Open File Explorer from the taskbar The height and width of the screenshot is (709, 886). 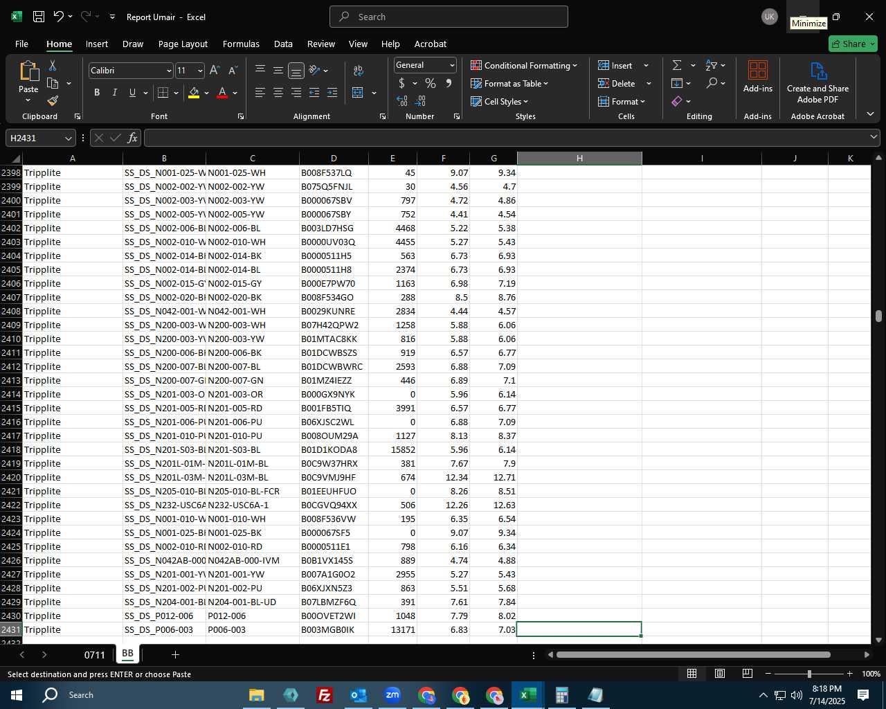tap(256, 694)
